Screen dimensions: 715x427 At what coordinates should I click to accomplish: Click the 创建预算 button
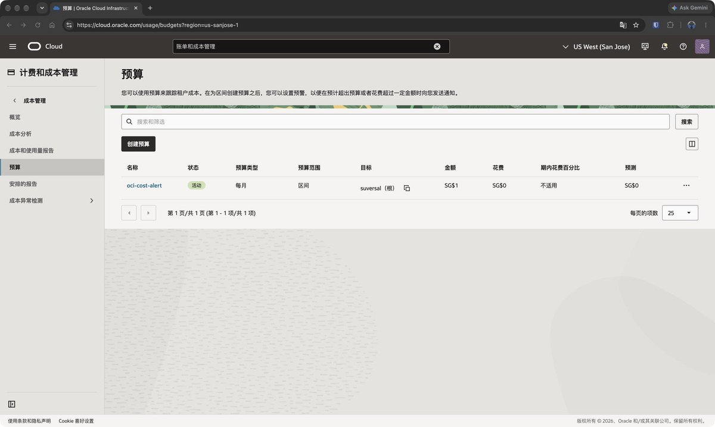click(138, 144)
